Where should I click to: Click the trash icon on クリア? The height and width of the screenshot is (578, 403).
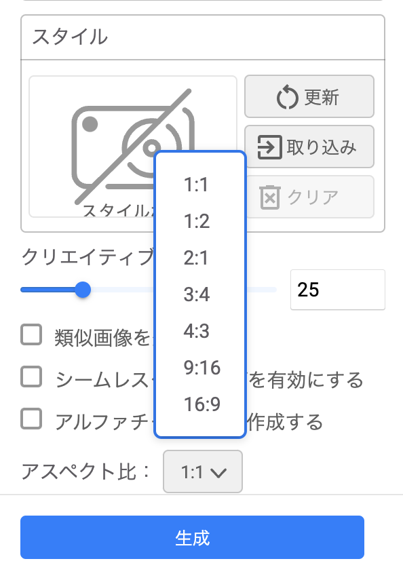pyautogui.click(x=270, y=197)
